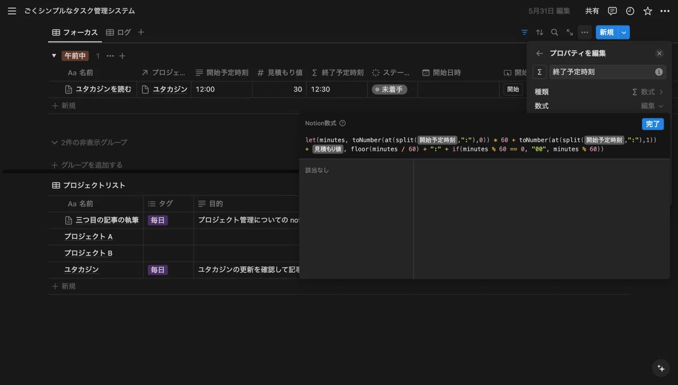Click the プロジェ... column header
678x385 pixels.
click(x=164, y=73)
